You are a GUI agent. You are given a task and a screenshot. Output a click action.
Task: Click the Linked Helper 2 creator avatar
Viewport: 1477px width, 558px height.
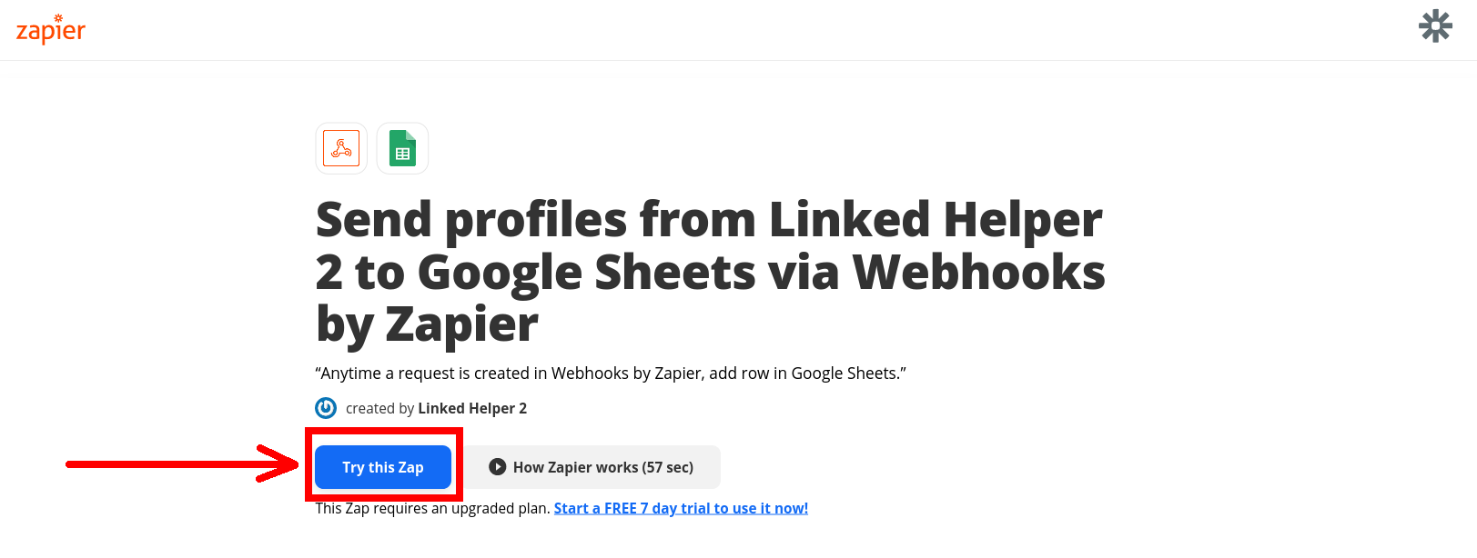point(325,408)
